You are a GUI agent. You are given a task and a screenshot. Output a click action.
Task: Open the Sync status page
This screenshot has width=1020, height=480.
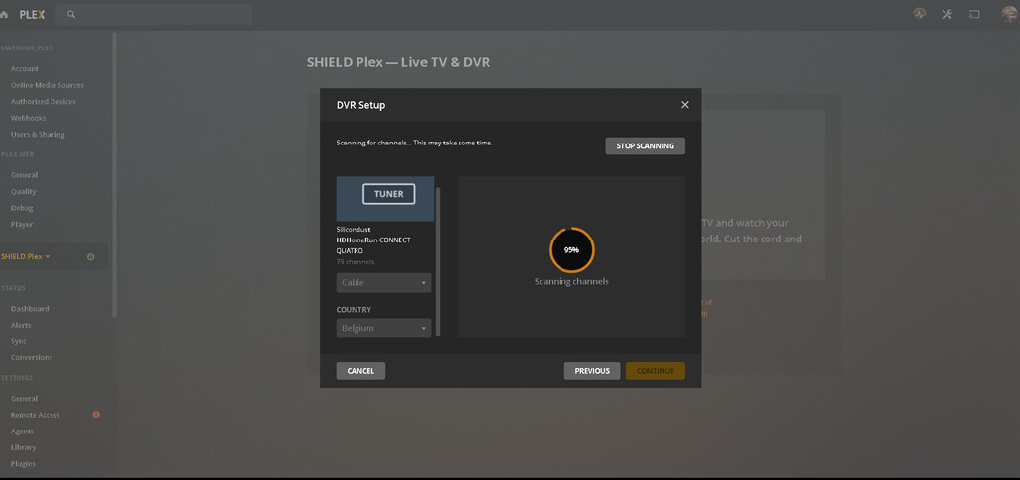coord(18,340)
